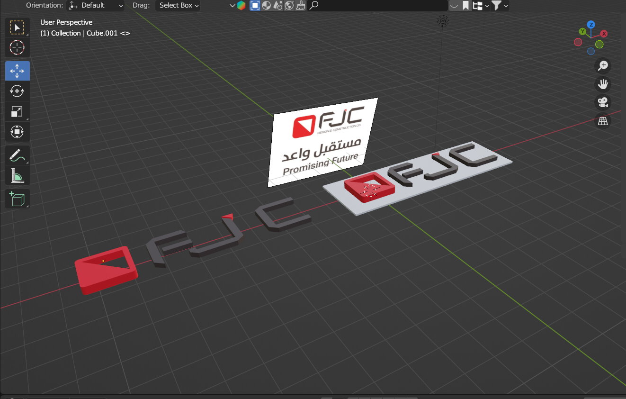This screenshot has width=626, height=399.
Task: Toggle the droplets filter icon
Action: click(x=278, y=6)
